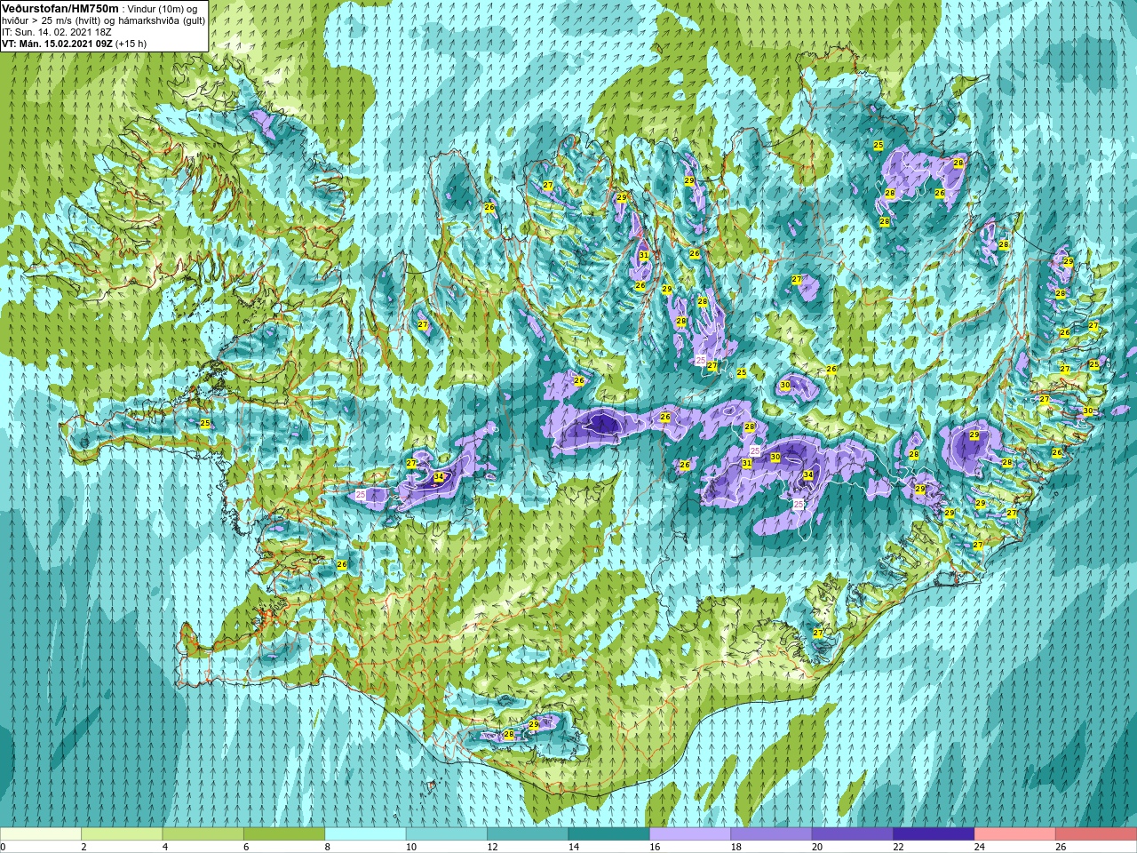Click the 20–22 violet legend swatch
This screenshot has height=853, width=1137.
(852, 834)
